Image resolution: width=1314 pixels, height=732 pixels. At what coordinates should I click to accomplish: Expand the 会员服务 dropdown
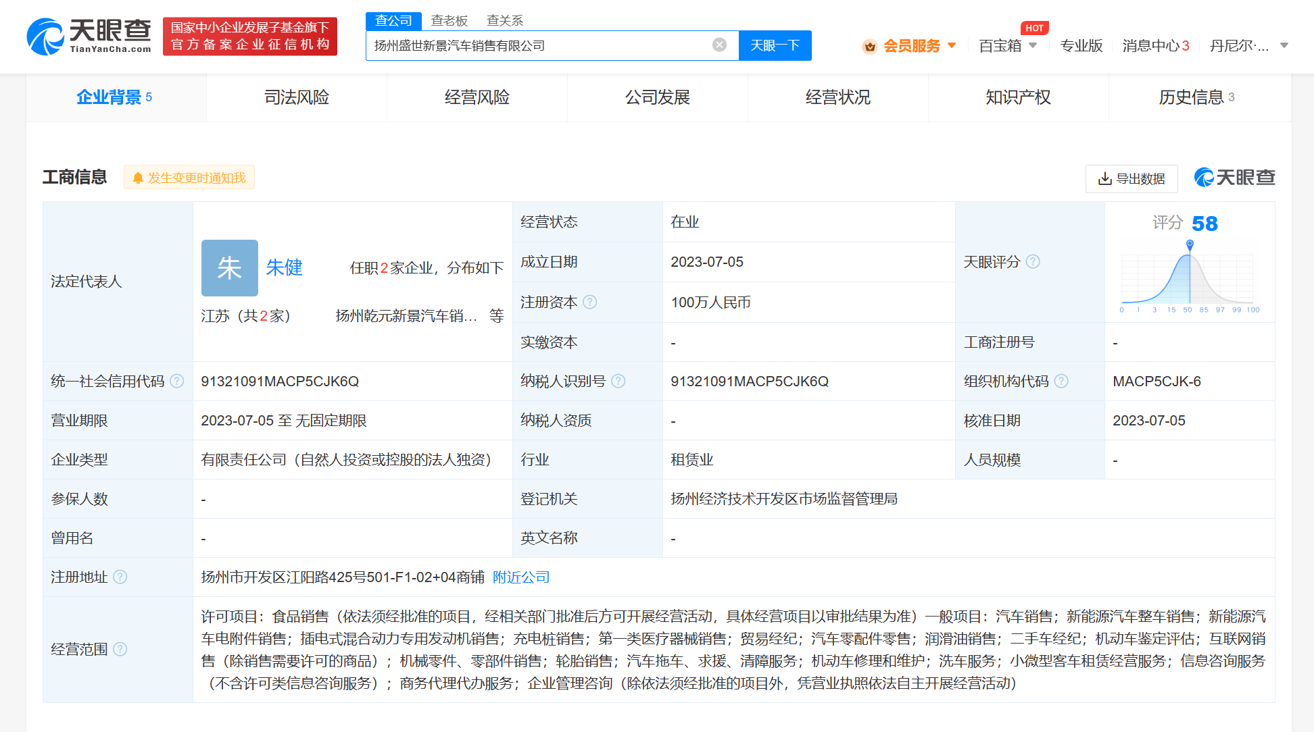pos(911,46)
